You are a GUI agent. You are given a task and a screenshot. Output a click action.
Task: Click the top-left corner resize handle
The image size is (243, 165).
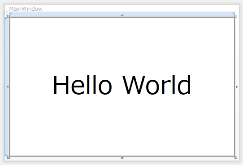click(x=9, y=16)
